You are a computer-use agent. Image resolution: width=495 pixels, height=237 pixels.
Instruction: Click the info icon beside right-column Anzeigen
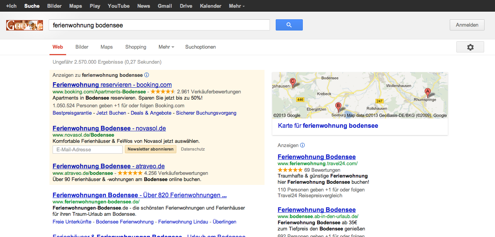pos(302,146)
